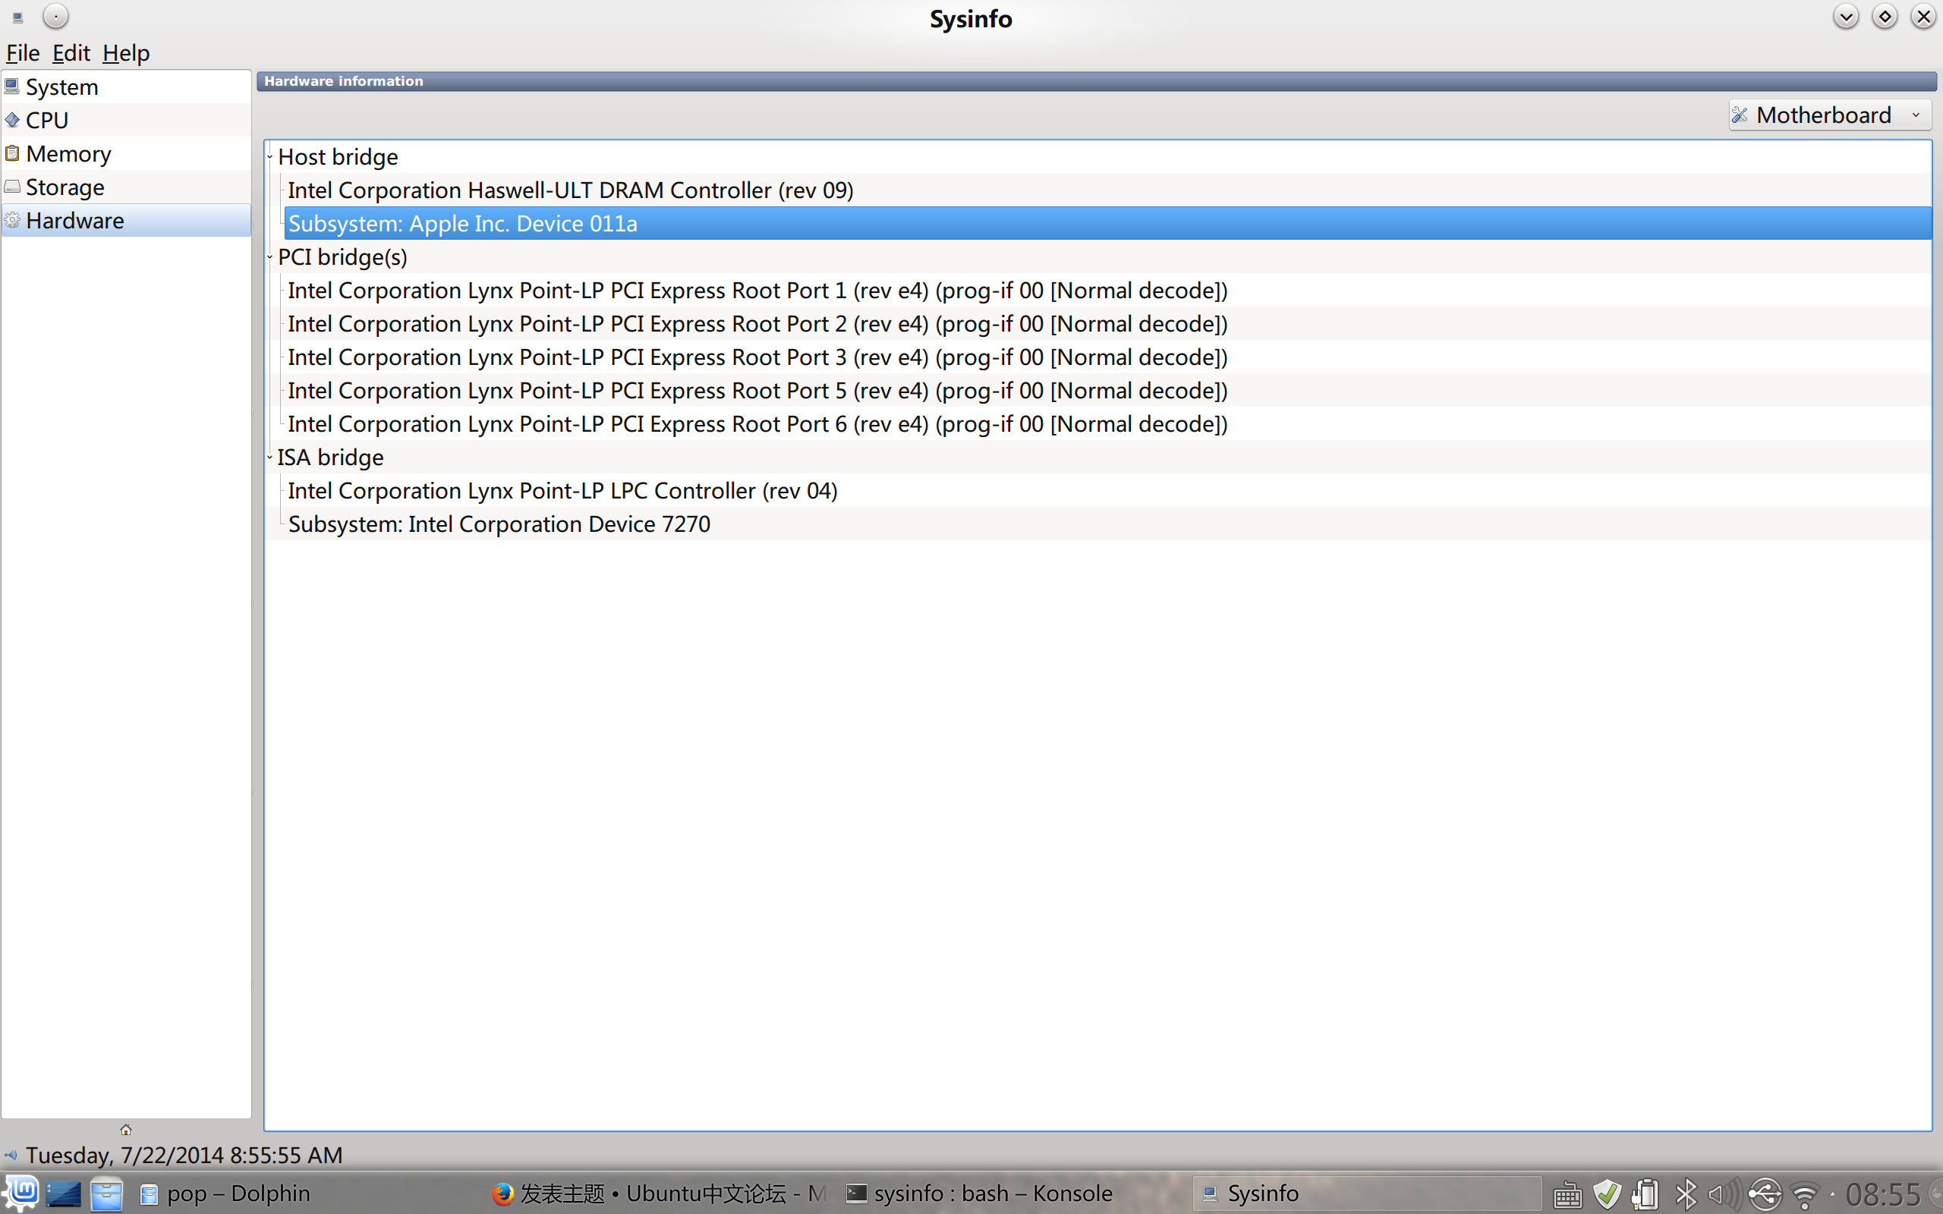Close the Sysinfo window
The width and height of the screenshot is (1943, 1214).
[1923, 16]
